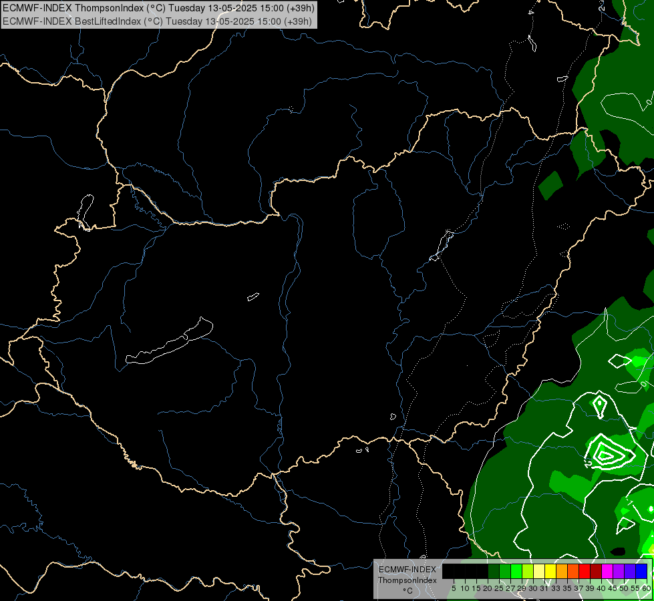Select the red 37–39 legend swatch
Viewport: 654px width, 601px height.
(x=585, y=571)
